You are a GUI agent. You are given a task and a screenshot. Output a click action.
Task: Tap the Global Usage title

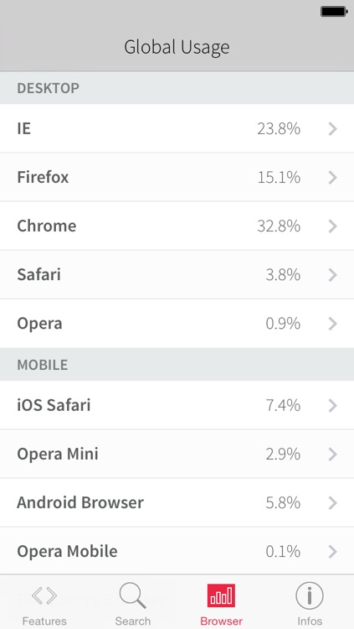click(x=177, y=48)
